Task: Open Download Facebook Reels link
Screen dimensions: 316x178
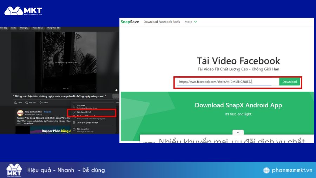Action: (162, 22)
